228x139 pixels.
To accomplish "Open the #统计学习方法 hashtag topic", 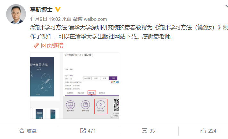I will (48, 27).
